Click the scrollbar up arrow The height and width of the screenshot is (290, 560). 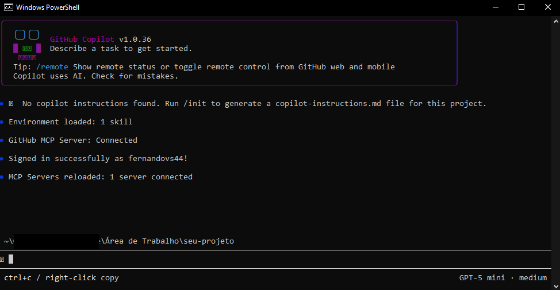point(555,19)
